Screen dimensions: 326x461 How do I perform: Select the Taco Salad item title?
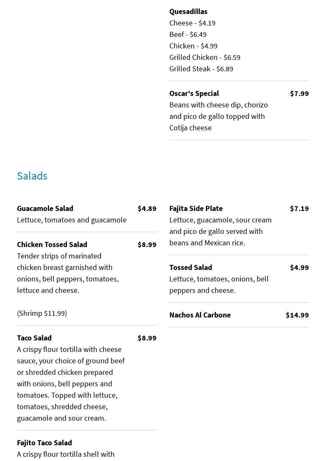tap(34, 338)
